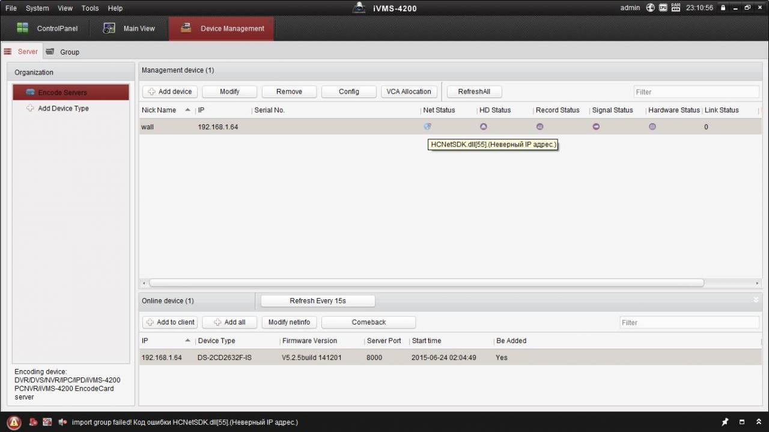Select the DS-2CD2632F-IS online device cell
769x432 pixels.
[x=225, y=358]
